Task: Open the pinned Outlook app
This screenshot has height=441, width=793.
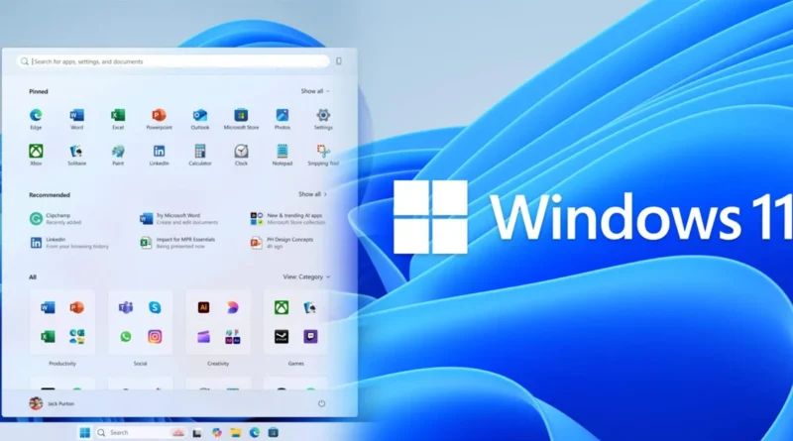Action: (x=200, y=119)
